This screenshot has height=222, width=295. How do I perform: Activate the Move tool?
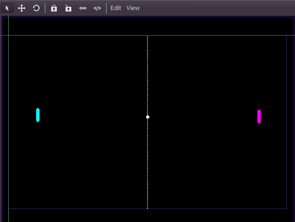22,8
